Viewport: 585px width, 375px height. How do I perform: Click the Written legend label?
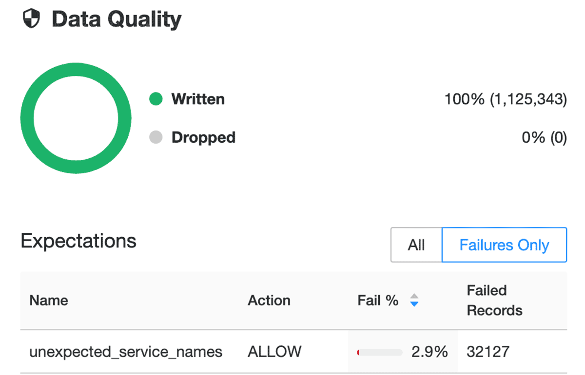198,99
